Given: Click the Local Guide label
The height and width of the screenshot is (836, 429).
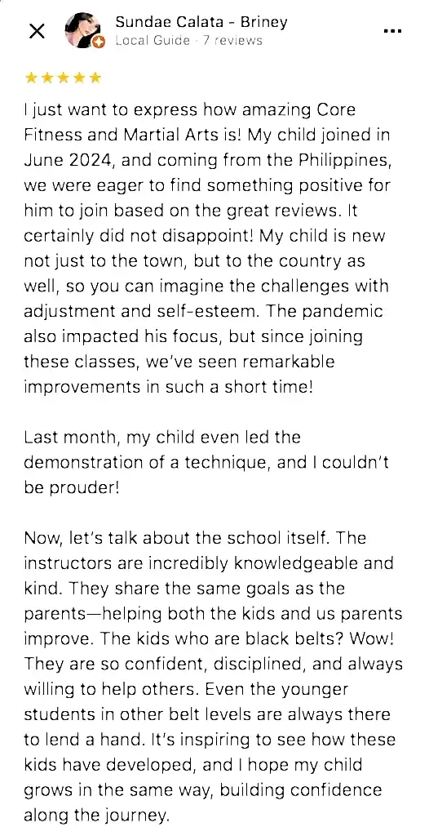Looking at the screenshot, I should tap(153, 41).
